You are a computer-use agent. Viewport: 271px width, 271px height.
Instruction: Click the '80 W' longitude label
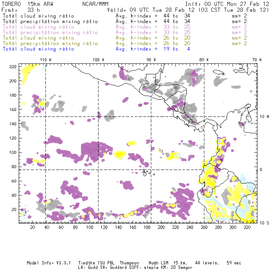pyautogui.click(x=204, y=60)
